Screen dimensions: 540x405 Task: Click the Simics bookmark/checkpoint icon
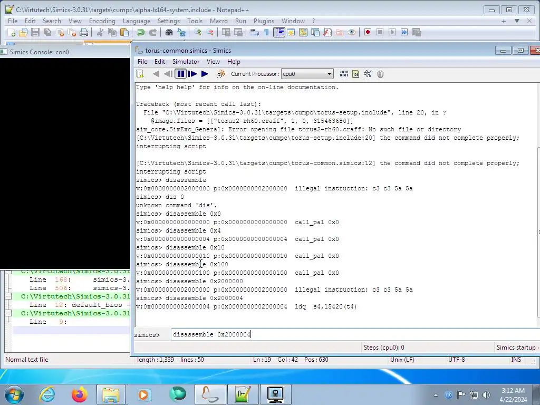[x=221, y=74]
